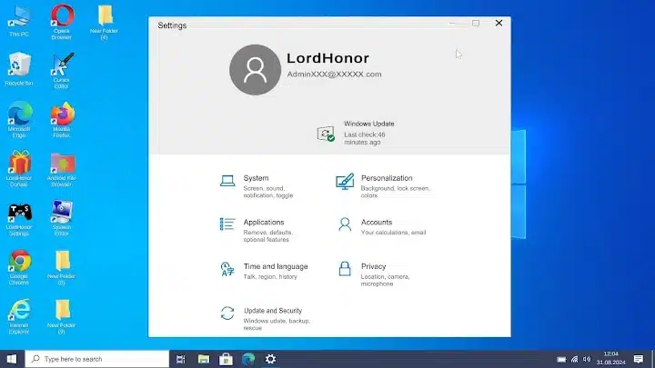The width and height of the screenshot is (655, 368).
Task: Select the Recycle bin desktop icon
Action: point(19,69)
